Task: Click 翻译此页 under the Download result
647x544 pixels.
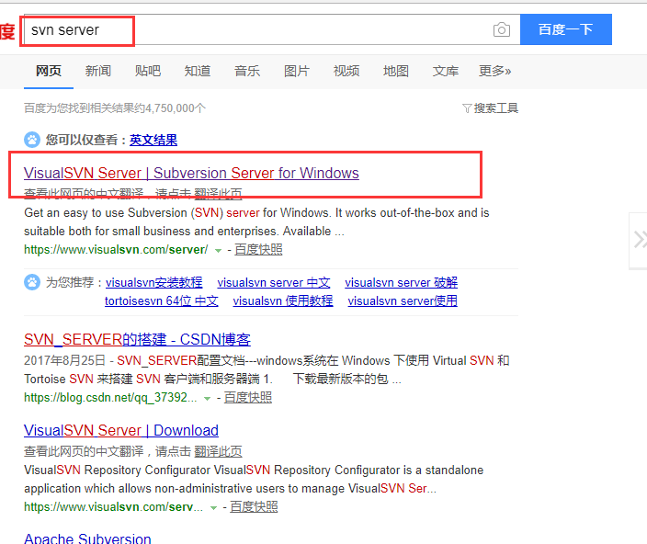Action: coord(218,451)
